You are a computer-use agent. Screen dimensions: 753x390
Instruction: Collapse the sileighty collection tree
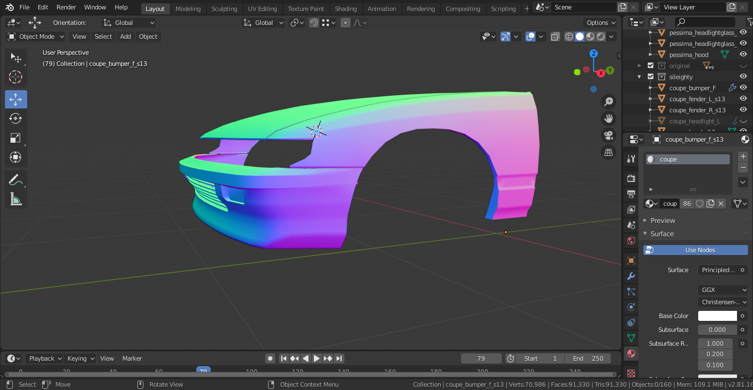[639, 77]
